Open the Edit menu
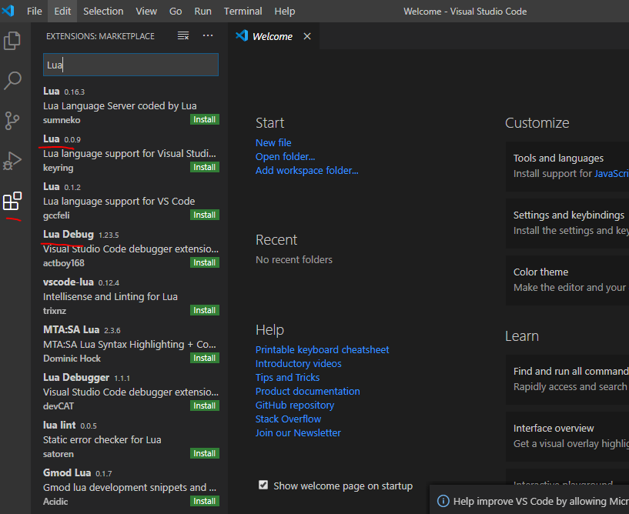 click(62, 12)
